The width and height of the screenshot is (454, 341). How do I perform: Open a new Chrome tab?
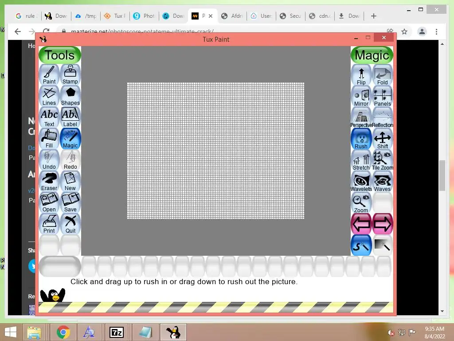374,16
